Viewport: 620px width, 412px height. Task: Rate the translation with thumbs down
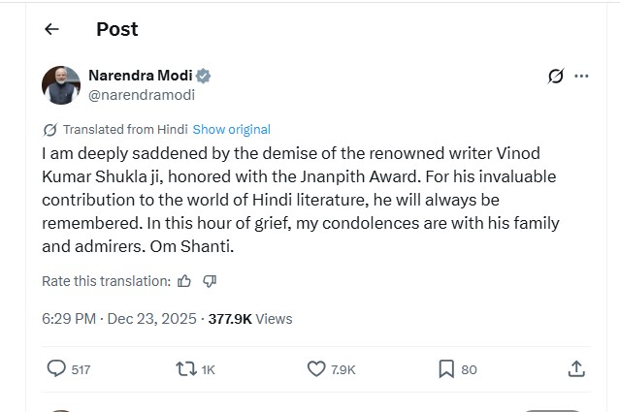[210, 281]
